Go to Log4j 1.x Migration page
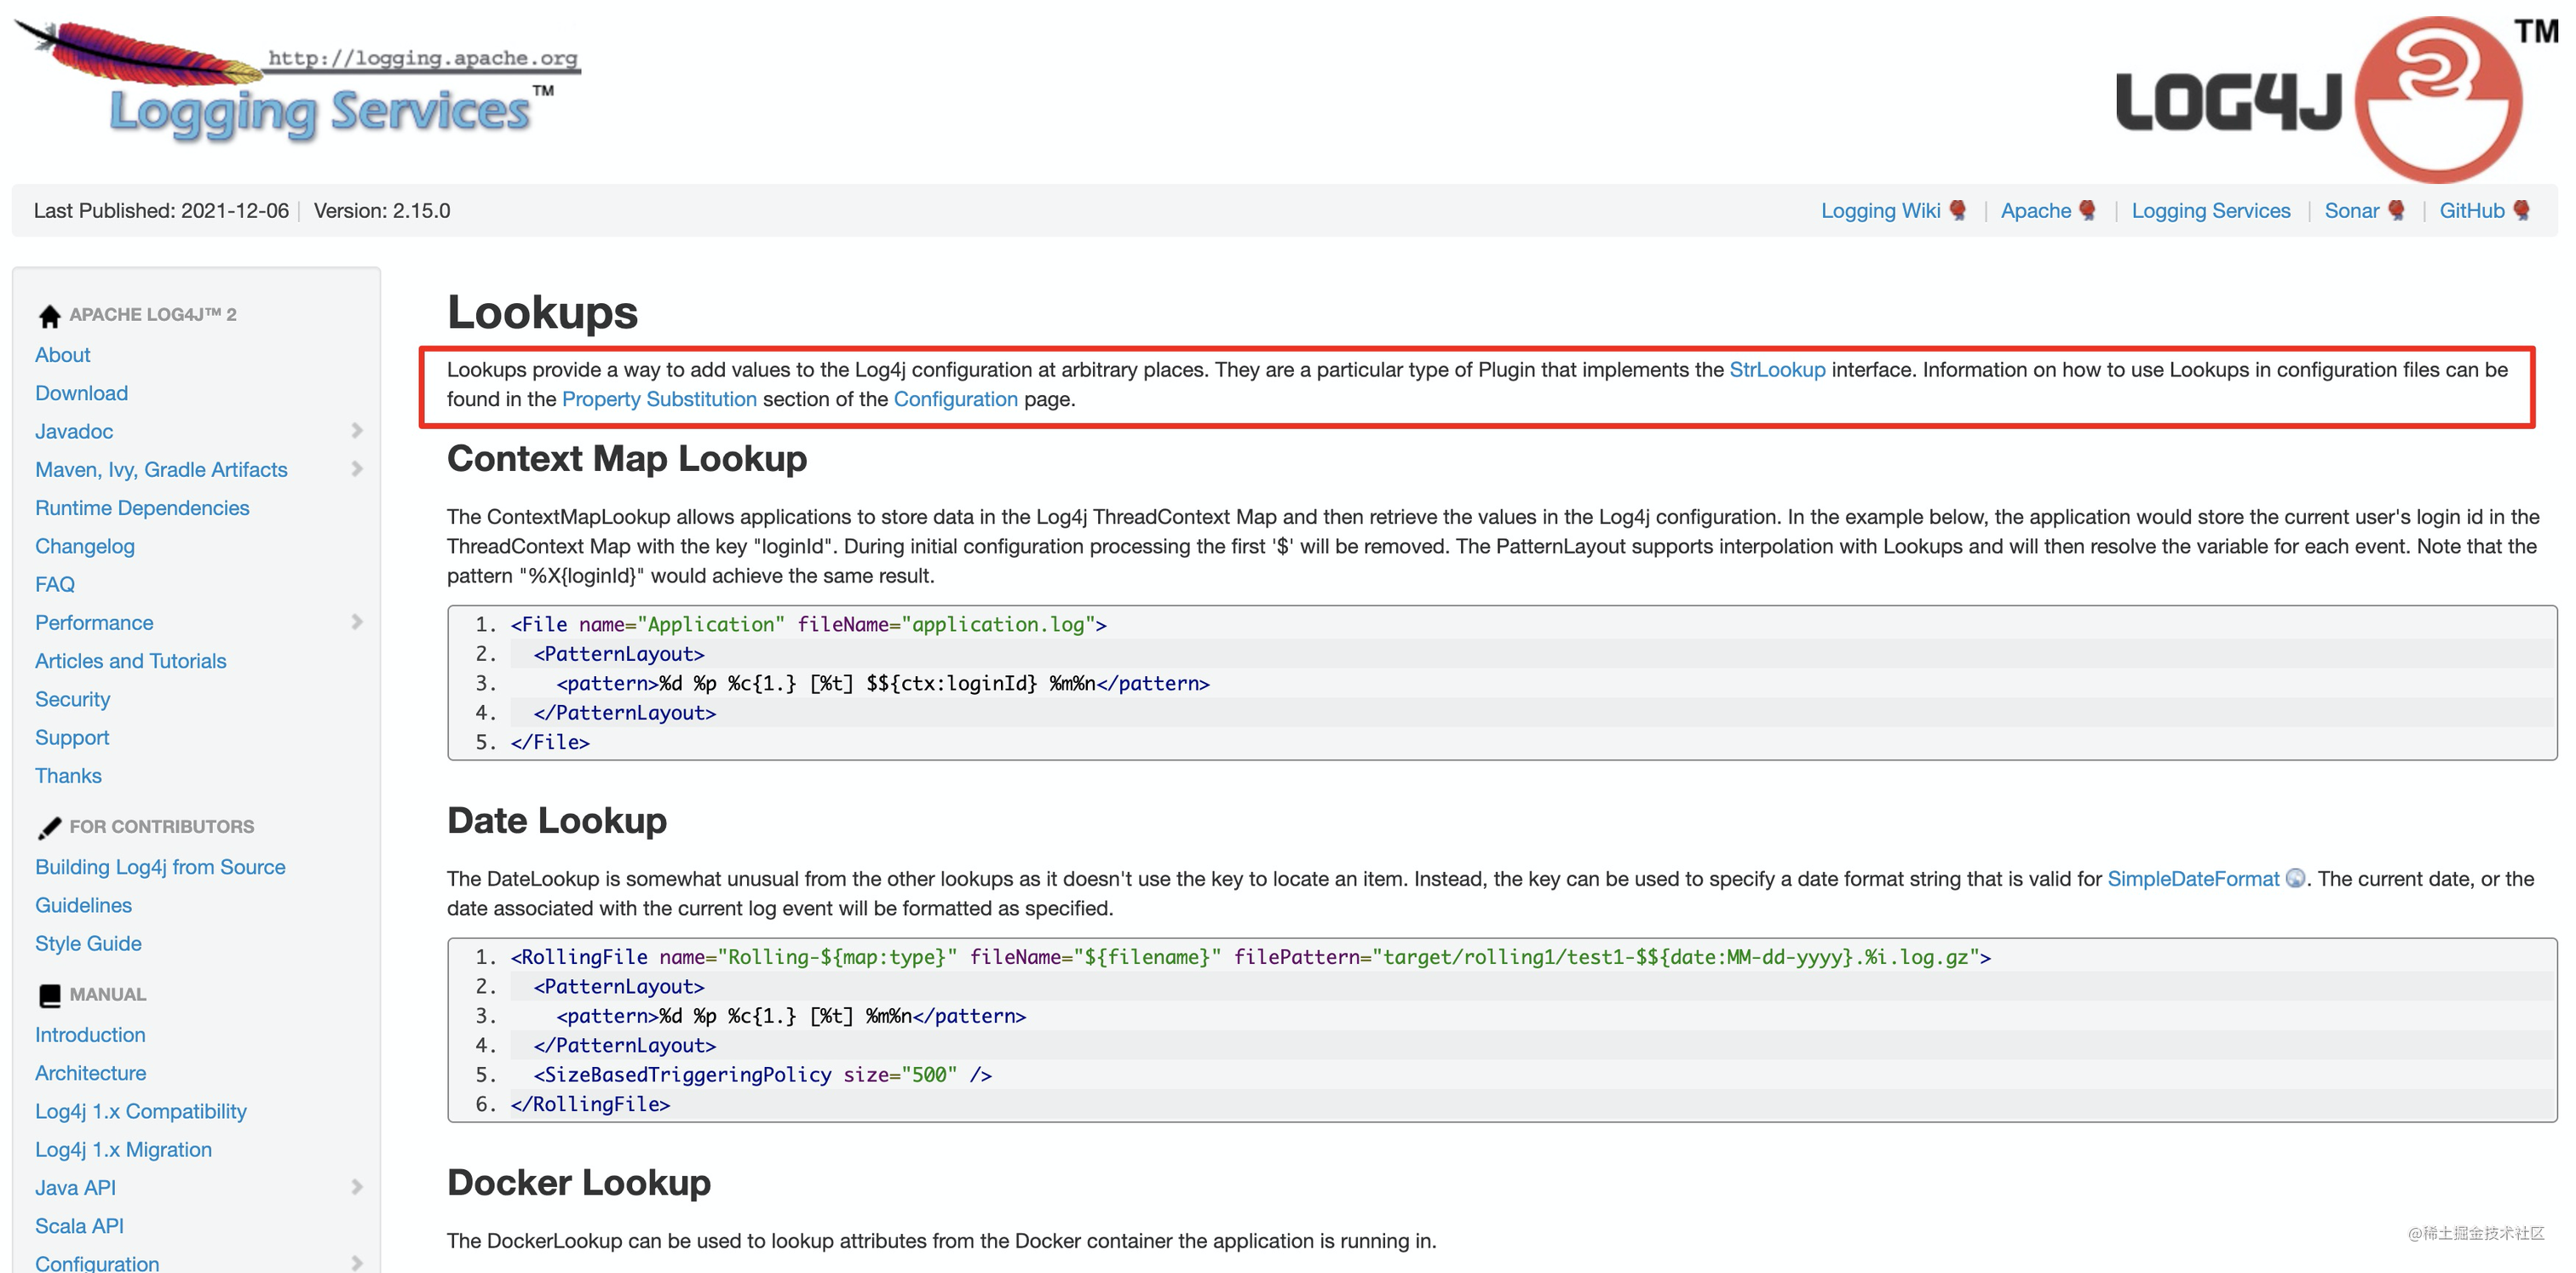 click(x=123, y=1149)
